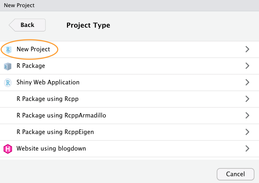
Task: Choose R Package using RcppArmadillo
Action: point(61,116)
